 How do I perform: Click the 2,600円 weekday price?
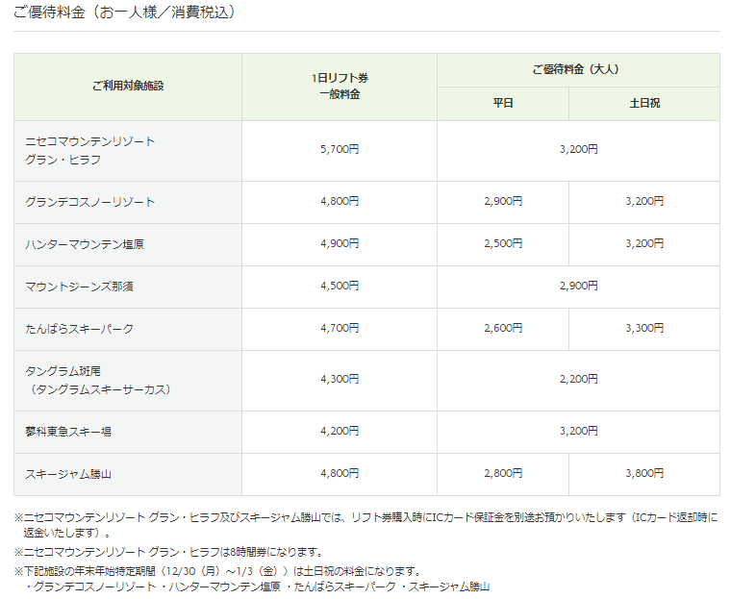[503, 328]
